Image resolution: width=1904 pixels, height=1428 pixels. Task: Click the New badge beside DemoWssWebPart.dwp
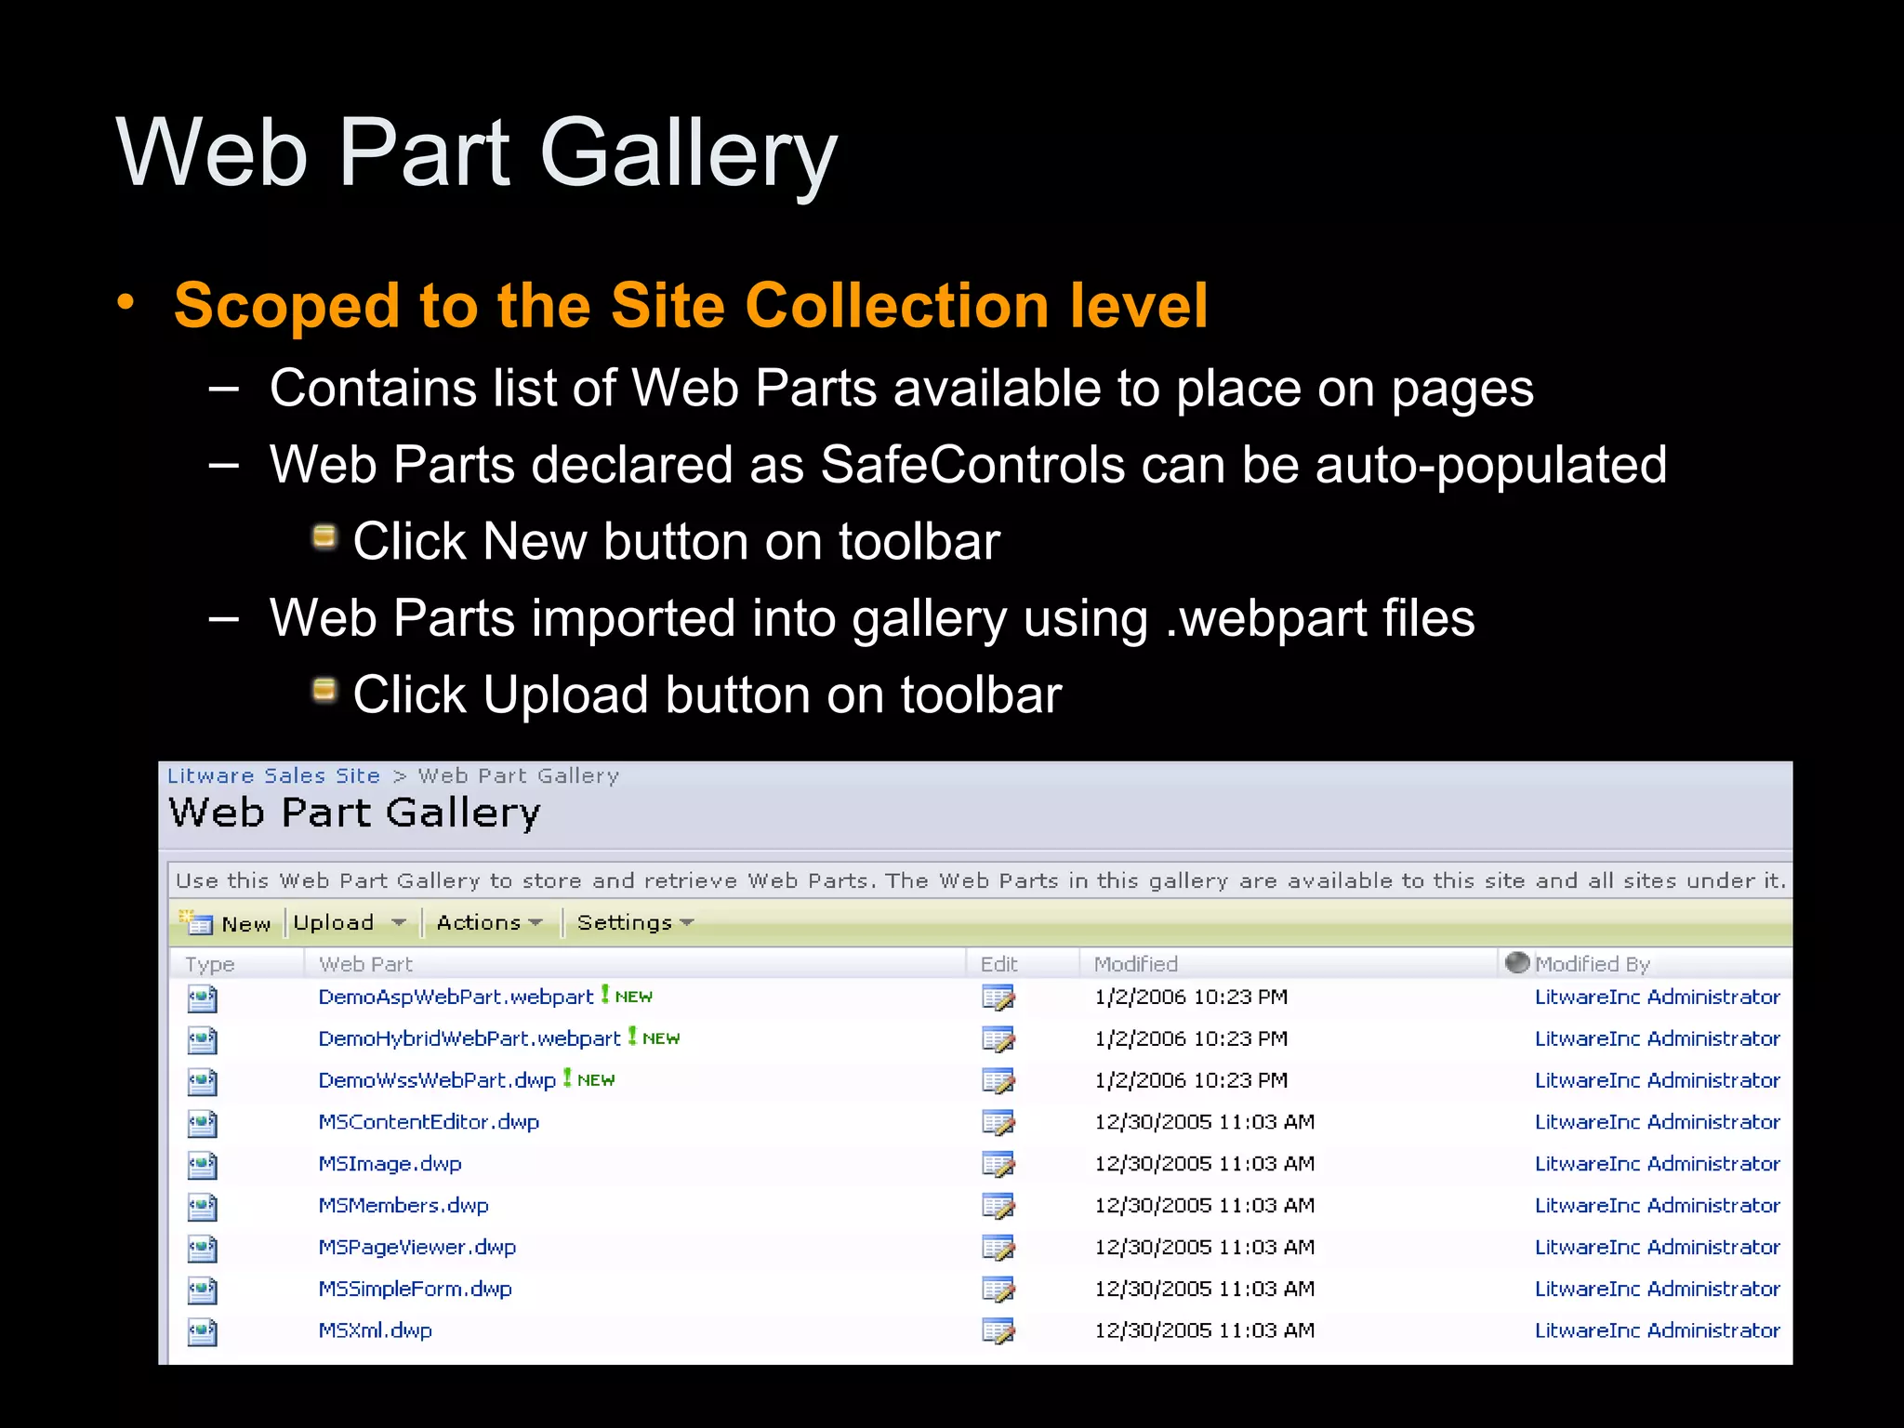(588, 1079)
